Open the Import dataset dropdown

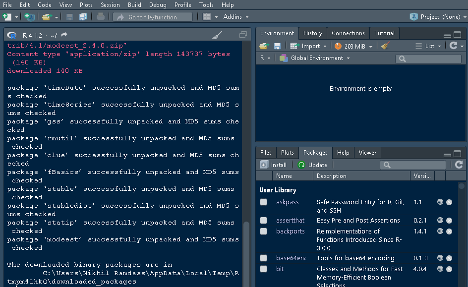308,45
